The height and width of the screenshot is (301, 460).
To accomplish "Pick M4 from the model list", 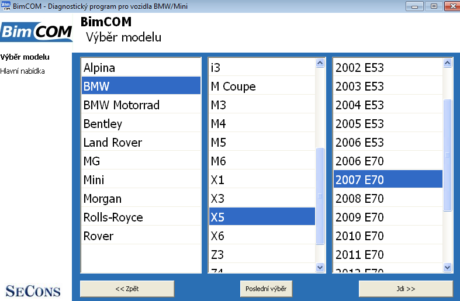I will pyautogui.click(x=262, y=123).
